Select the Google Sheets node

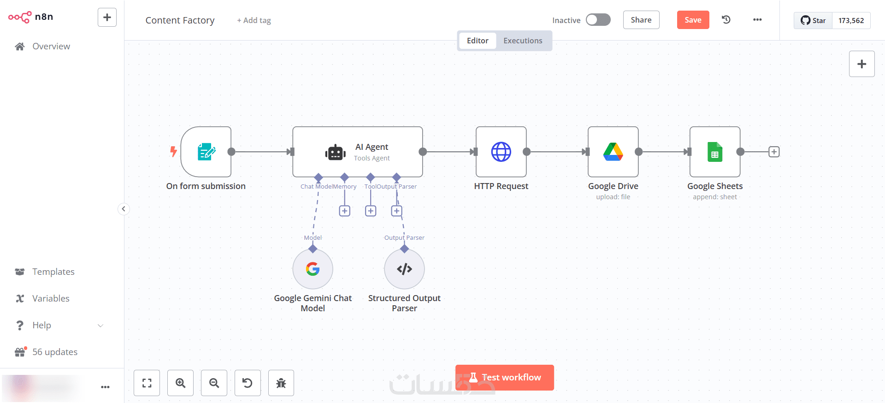[715, 152]
